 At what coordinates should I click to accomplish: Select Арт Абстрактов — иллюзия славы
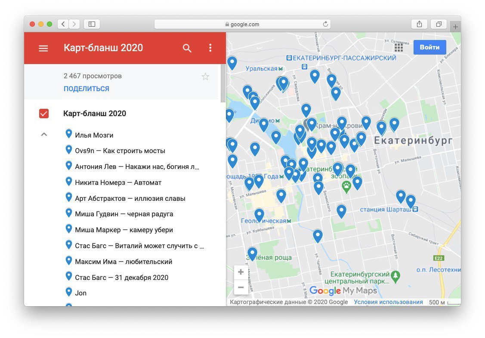point(130,198)
